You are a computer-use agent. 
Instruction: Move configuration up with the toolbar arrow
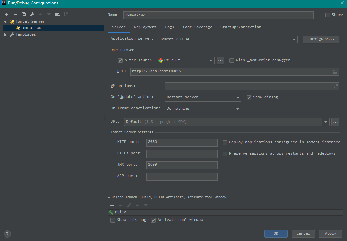point(40,14)
